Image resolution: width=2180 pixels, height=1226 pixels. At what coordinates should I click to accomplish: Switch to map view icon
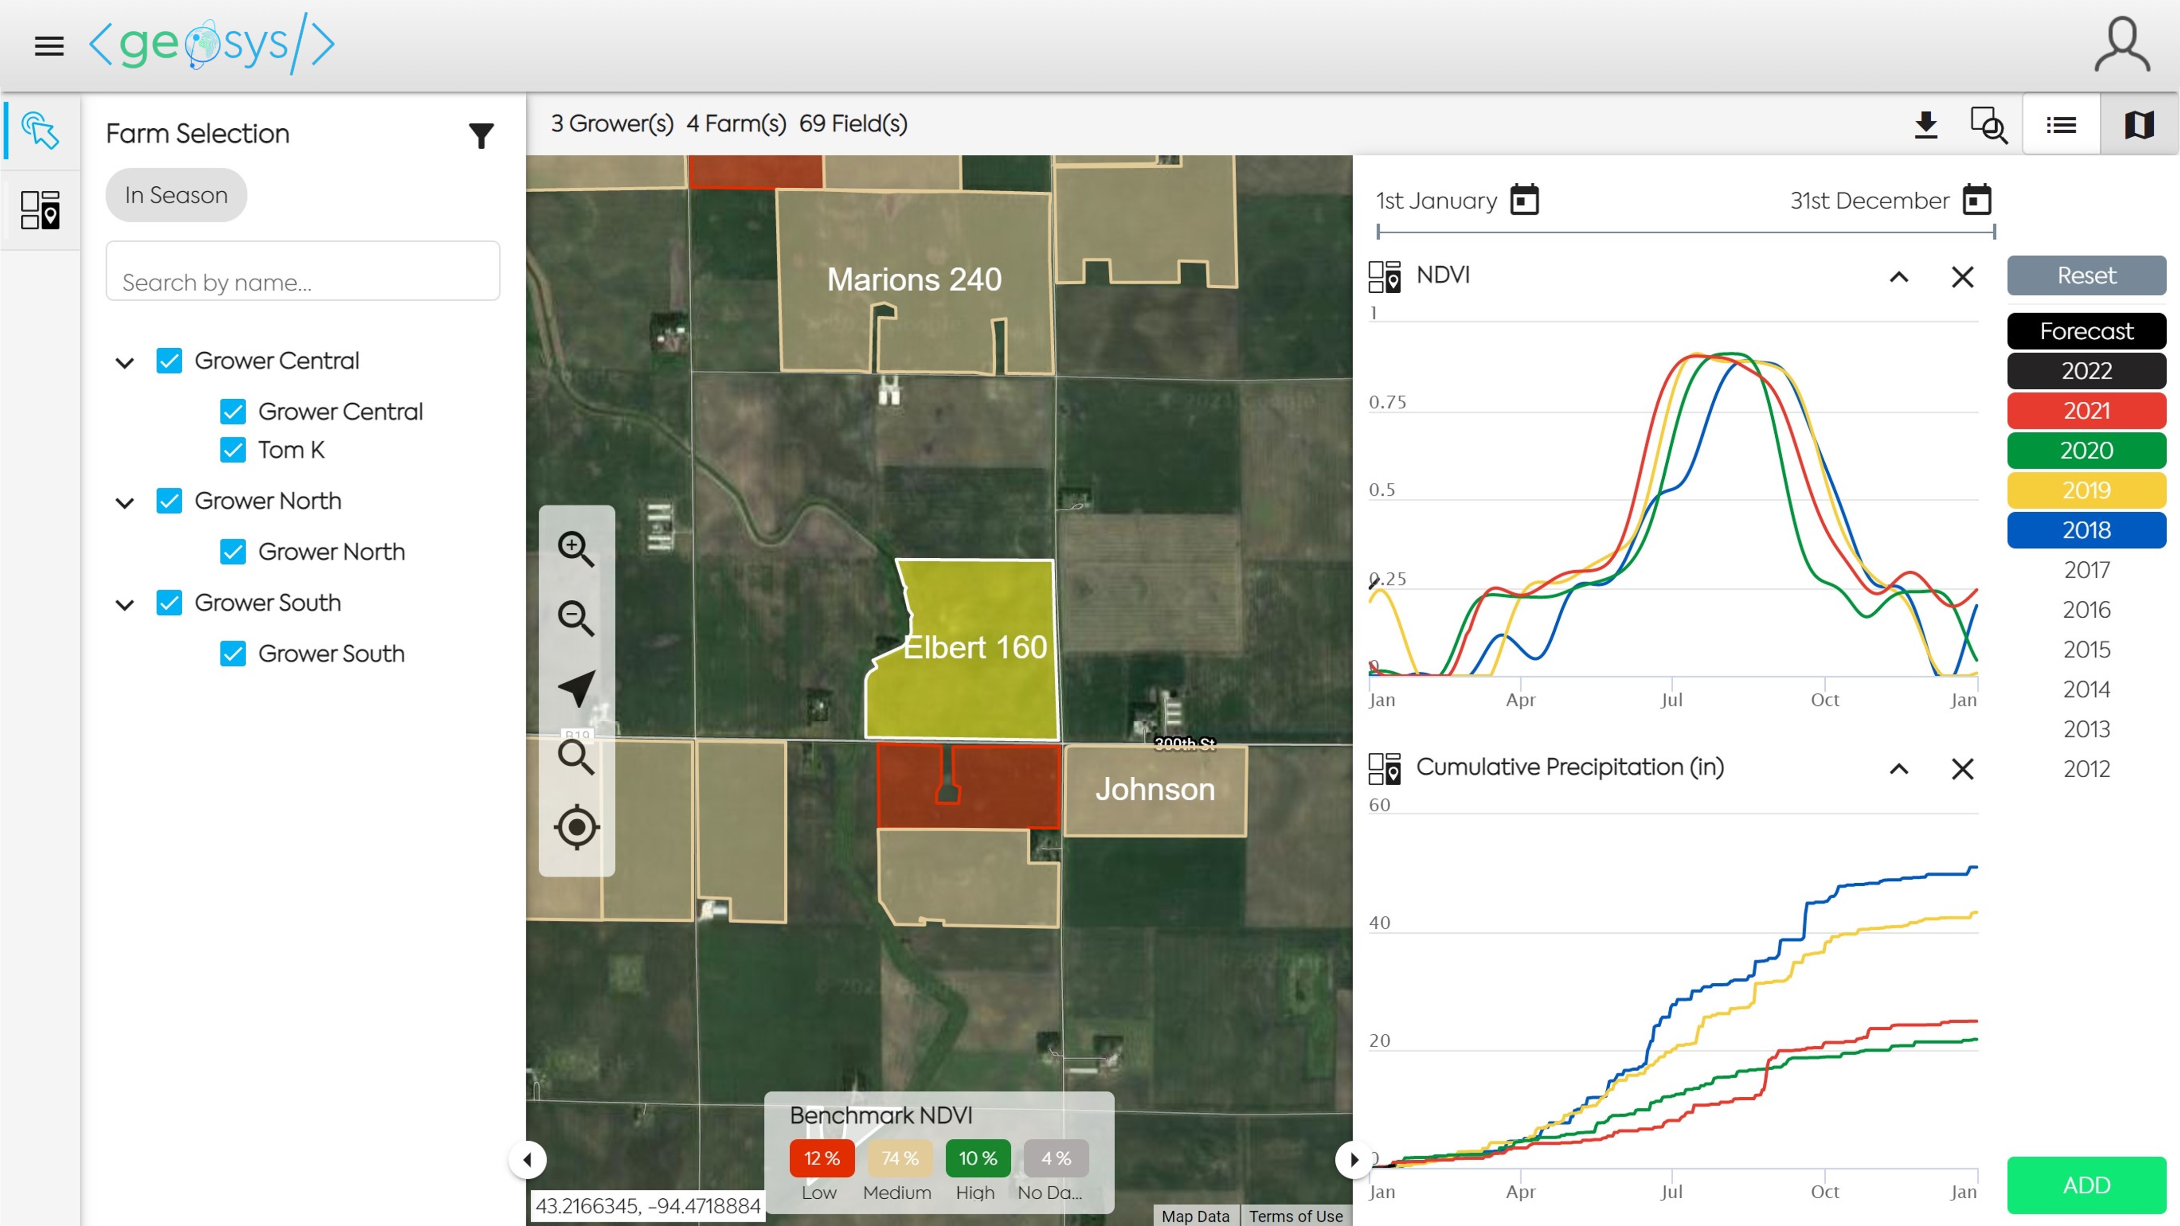coord(2138,125)
